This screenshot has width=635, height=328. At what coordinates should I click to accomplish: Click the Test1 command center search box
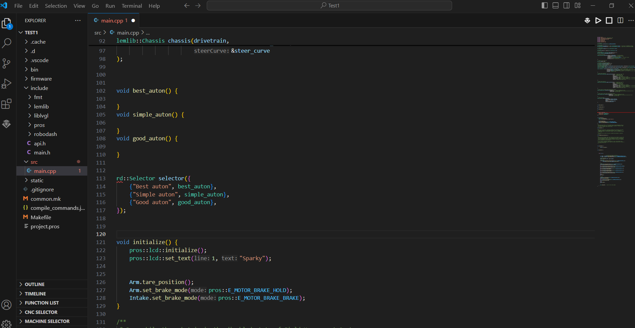329,5
